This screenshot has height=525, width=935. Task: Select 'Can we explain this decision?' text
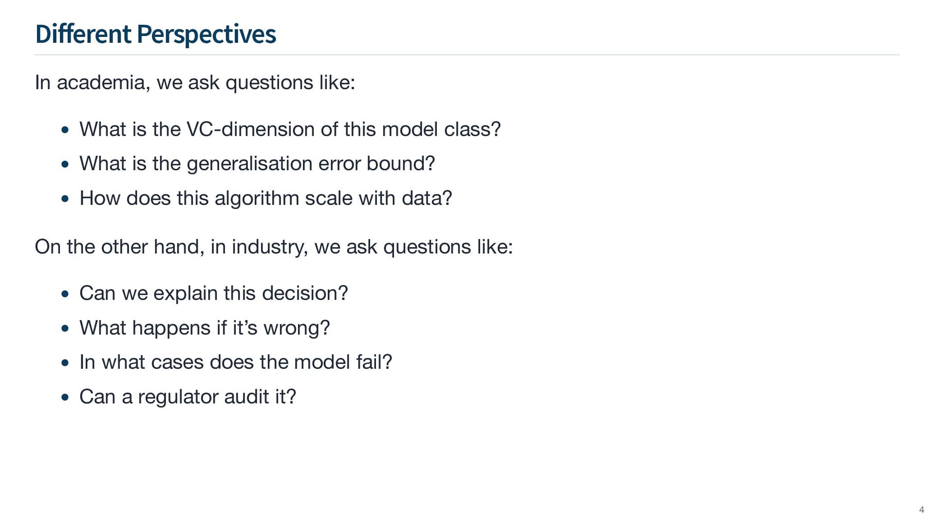[x=213, y=293]
